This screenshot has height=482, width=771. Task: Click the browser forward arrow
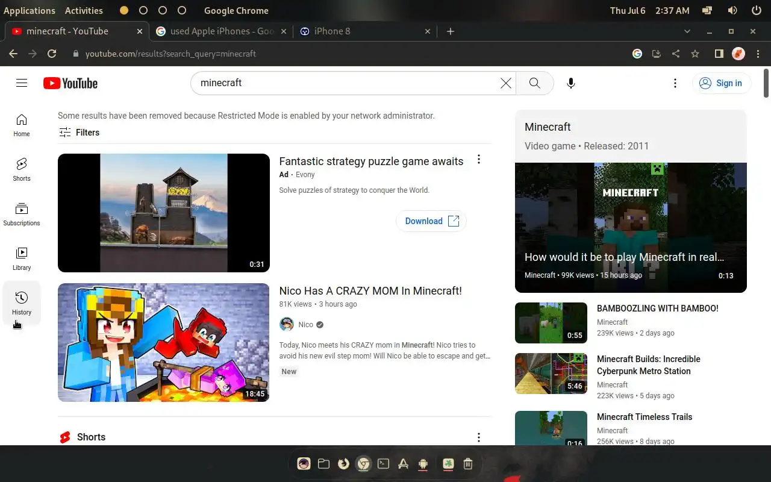click(33, 54)
